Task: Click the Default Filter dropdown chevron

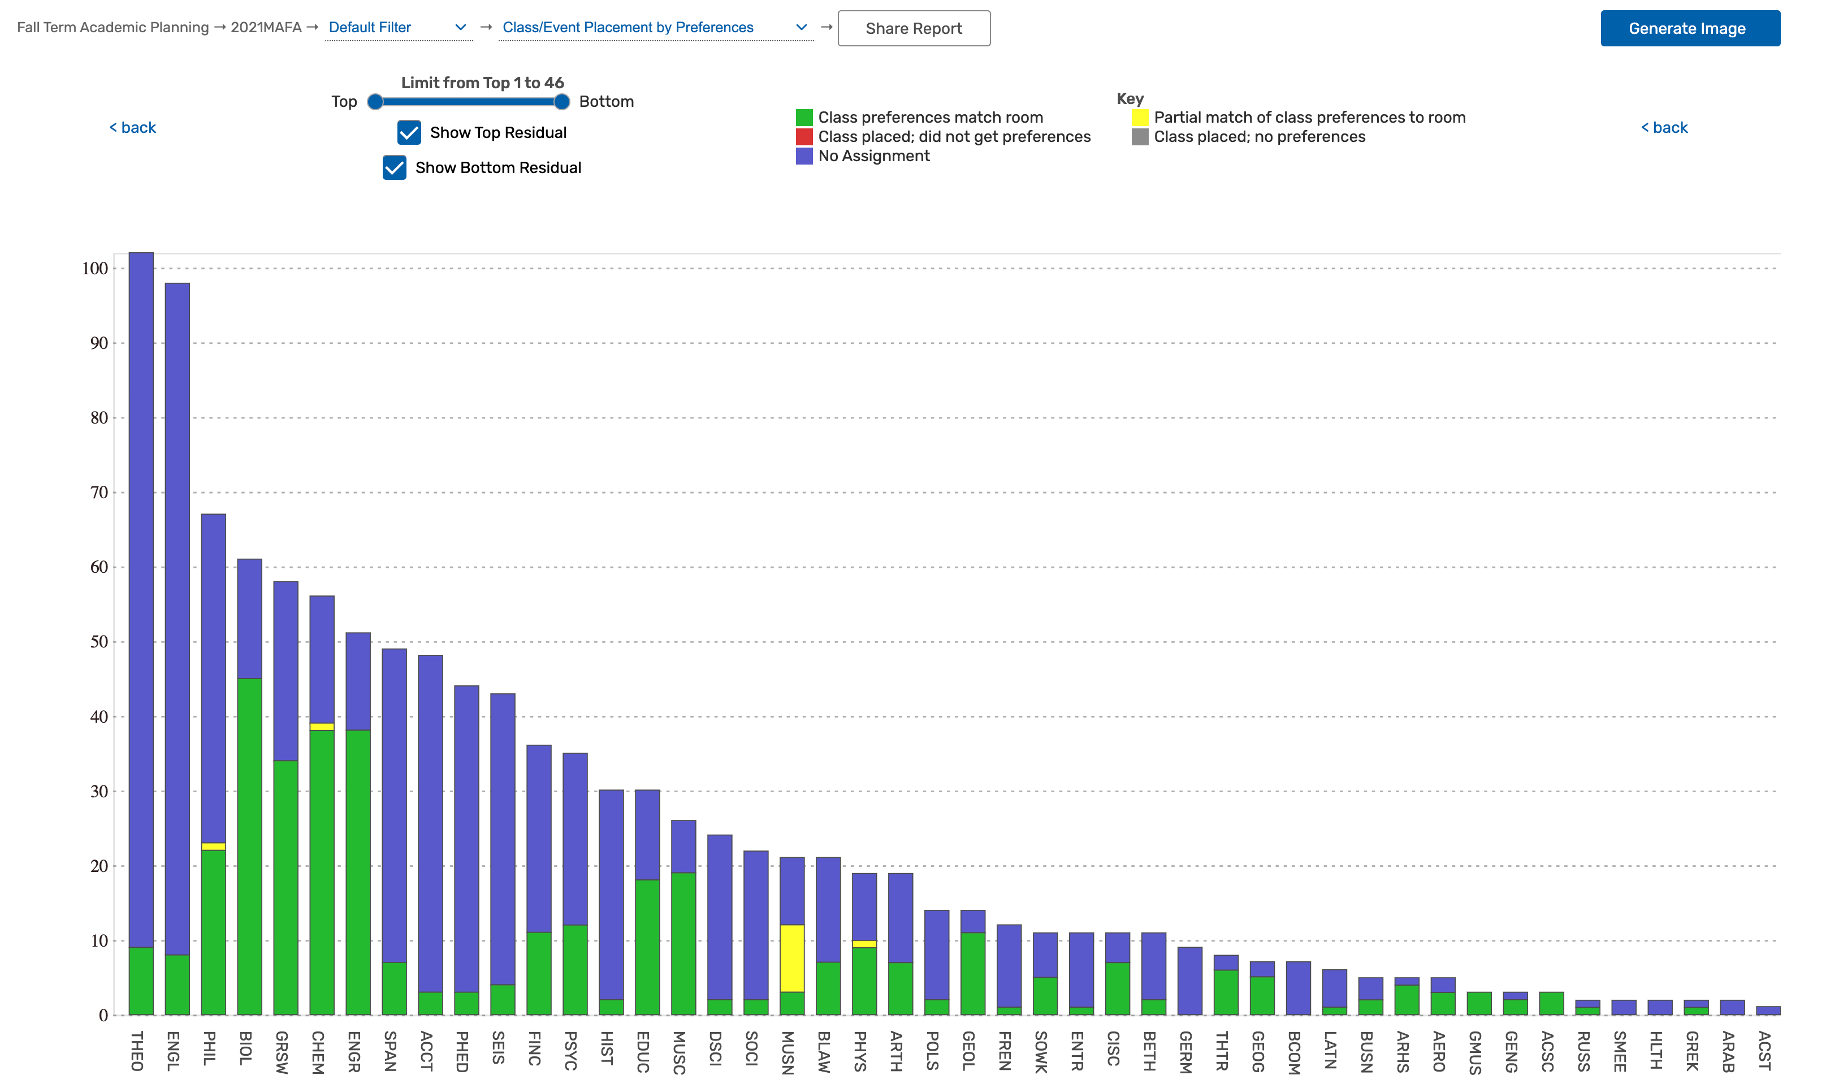Action: point(460,27)
